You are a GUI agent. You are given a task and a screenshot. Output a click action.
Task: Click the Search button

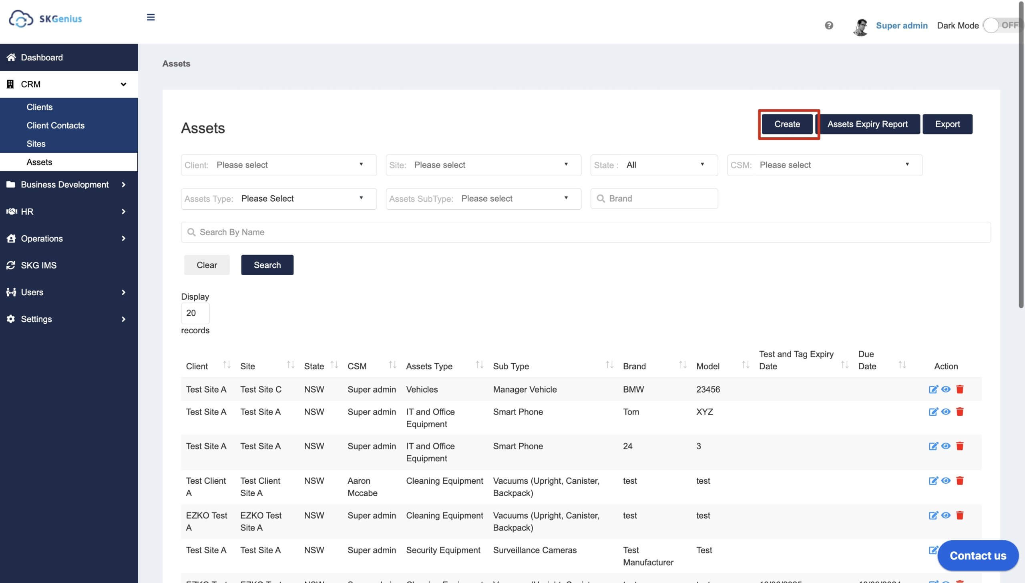pos(267,265)
